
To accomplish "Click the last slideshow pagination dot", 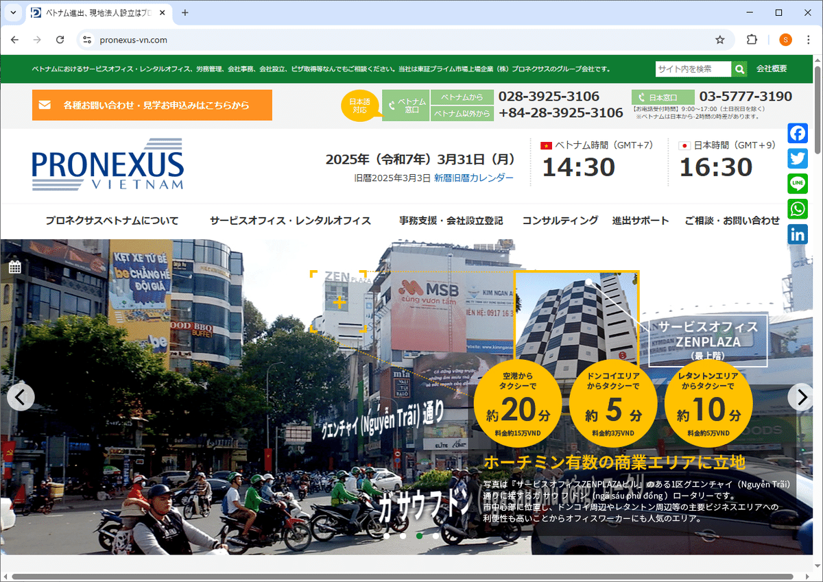I will pyautogui.click(x=436, y=536).
